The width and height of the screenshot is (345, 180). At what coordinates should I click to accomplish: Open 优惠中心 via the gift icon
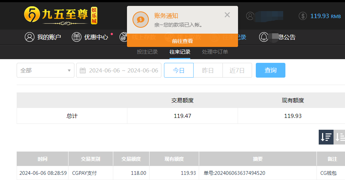pyautogui.click(x=76, y=37)
